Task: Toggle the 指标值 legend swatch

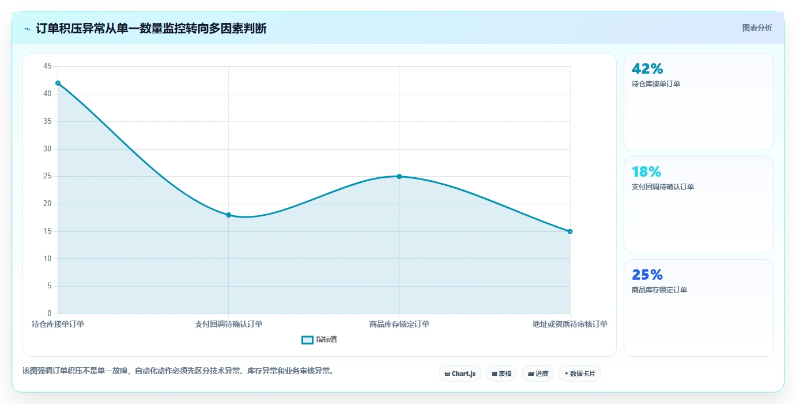Action: 307,340
